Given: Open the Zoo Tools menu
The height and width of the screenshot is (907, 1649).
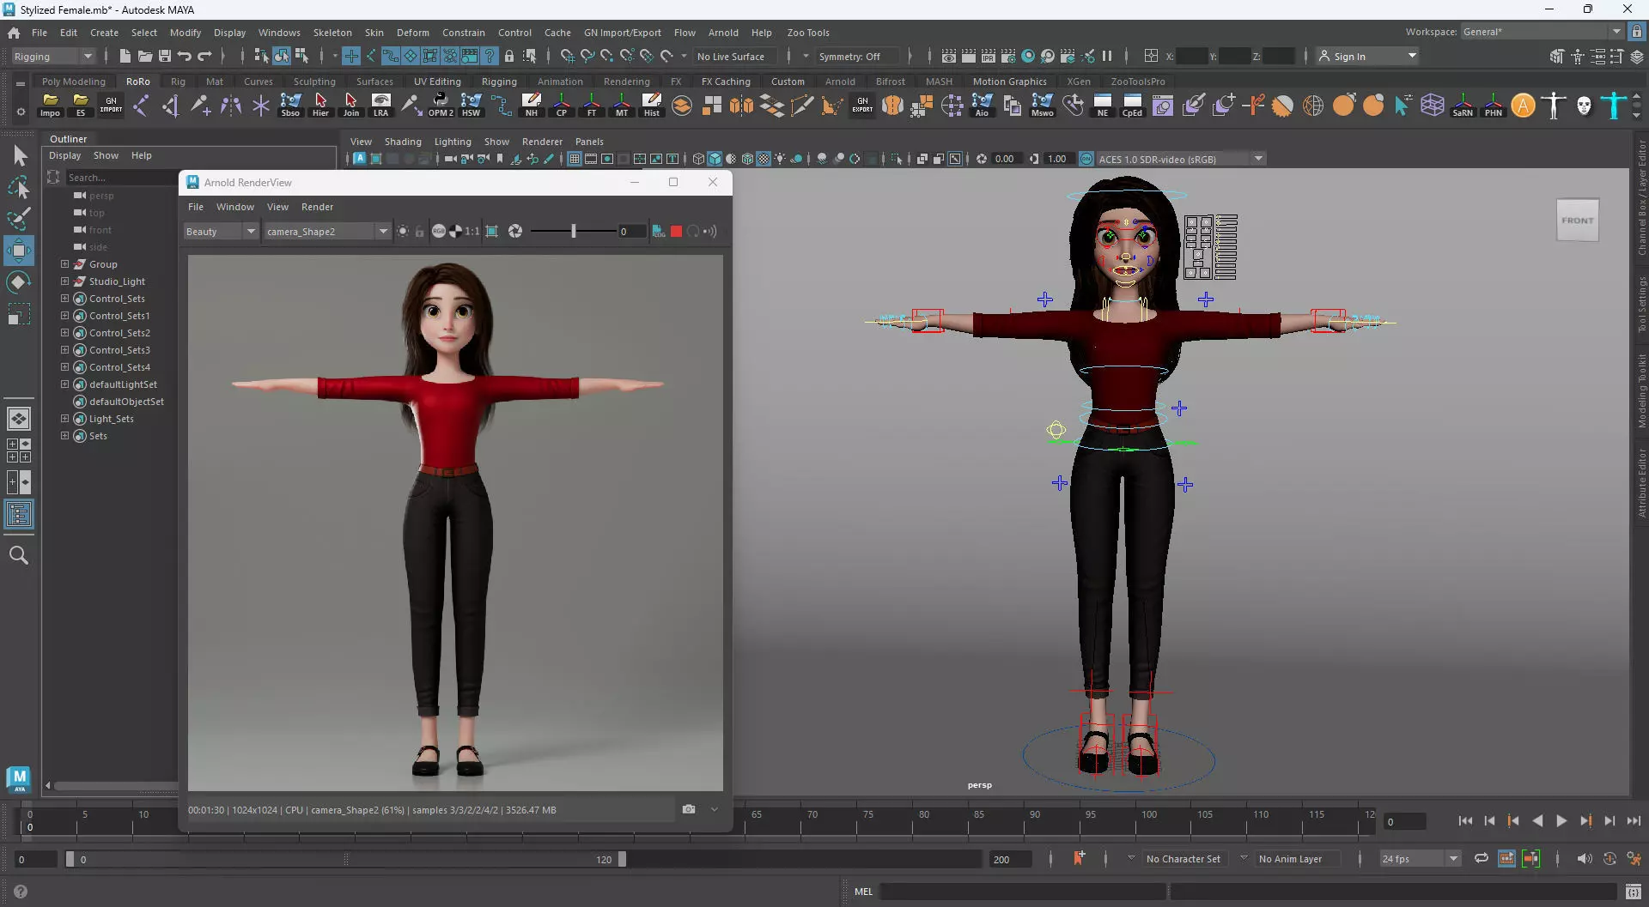Looking at the screenshot, I should coord(808,33).
